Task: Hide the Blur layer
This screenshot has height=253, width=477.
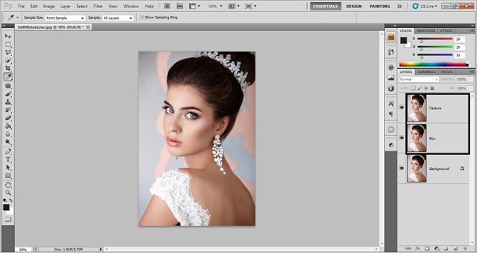Action: point(402,138)
